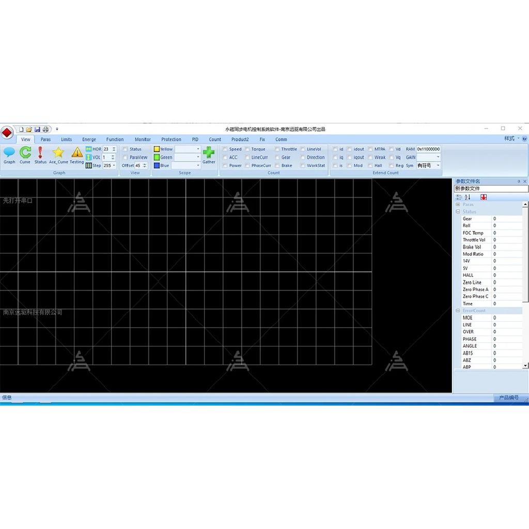Switch to the Paras ribbon tab

click(x=45, y=139)
